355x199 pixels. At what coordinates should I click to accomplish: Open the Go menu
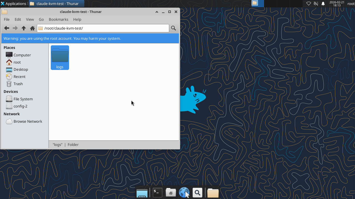coord(41,19)
